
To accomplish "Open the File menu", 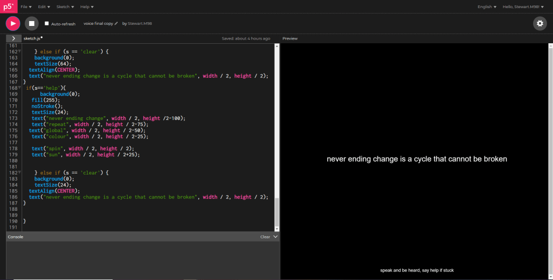I will tap(26, 6).
